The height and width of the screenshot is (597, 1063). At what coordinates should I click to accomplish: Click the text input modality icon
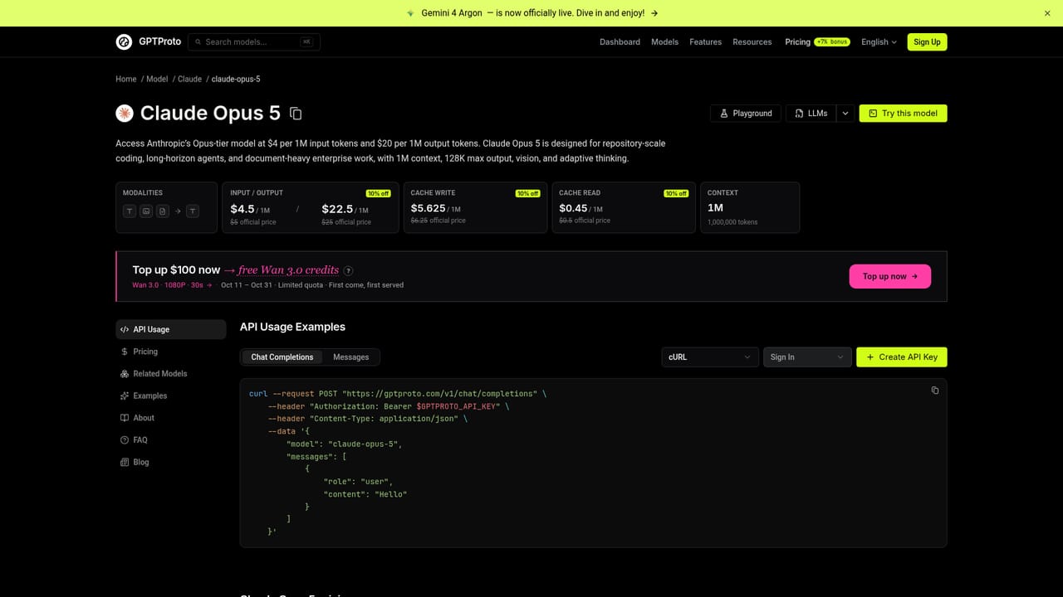tap(130, 211)
